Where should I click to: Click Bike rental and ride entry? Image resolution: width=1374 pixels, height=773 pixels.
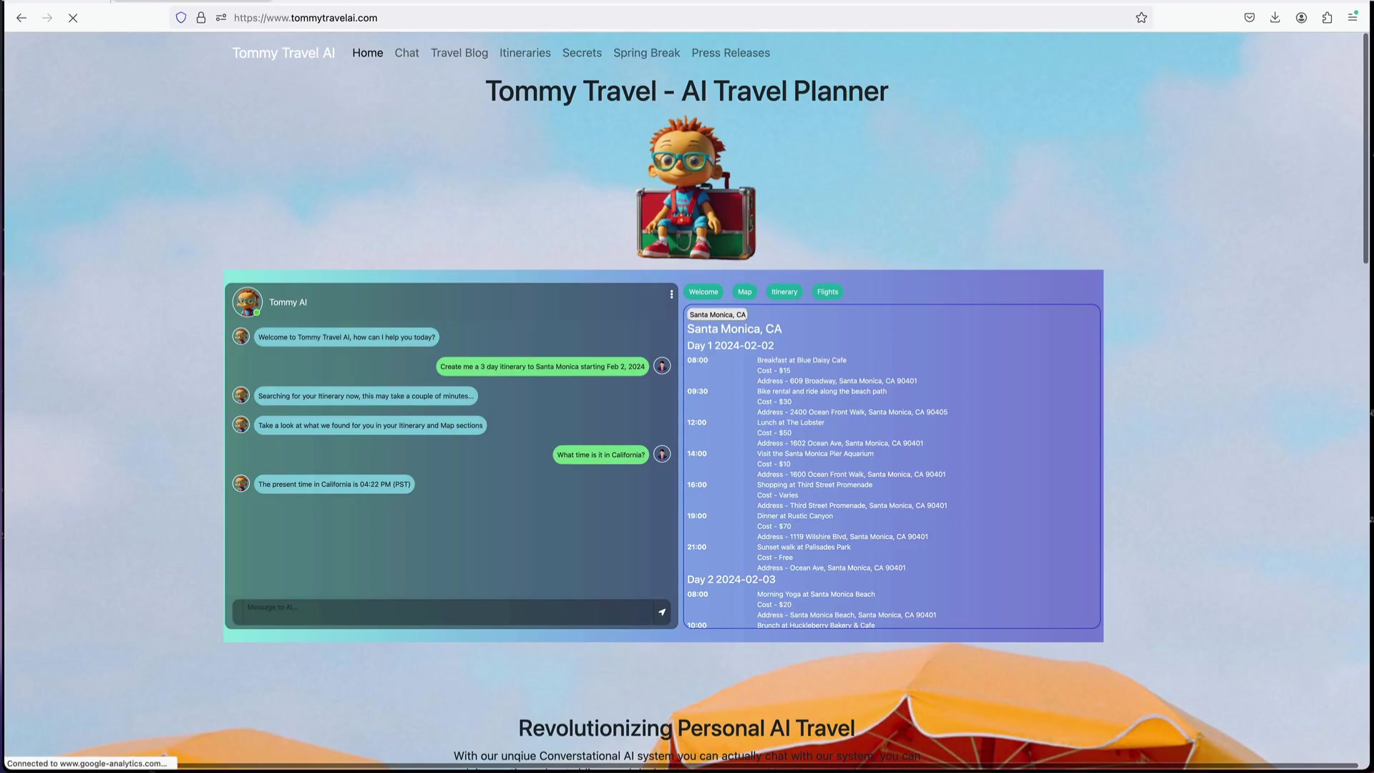(822, 392)
